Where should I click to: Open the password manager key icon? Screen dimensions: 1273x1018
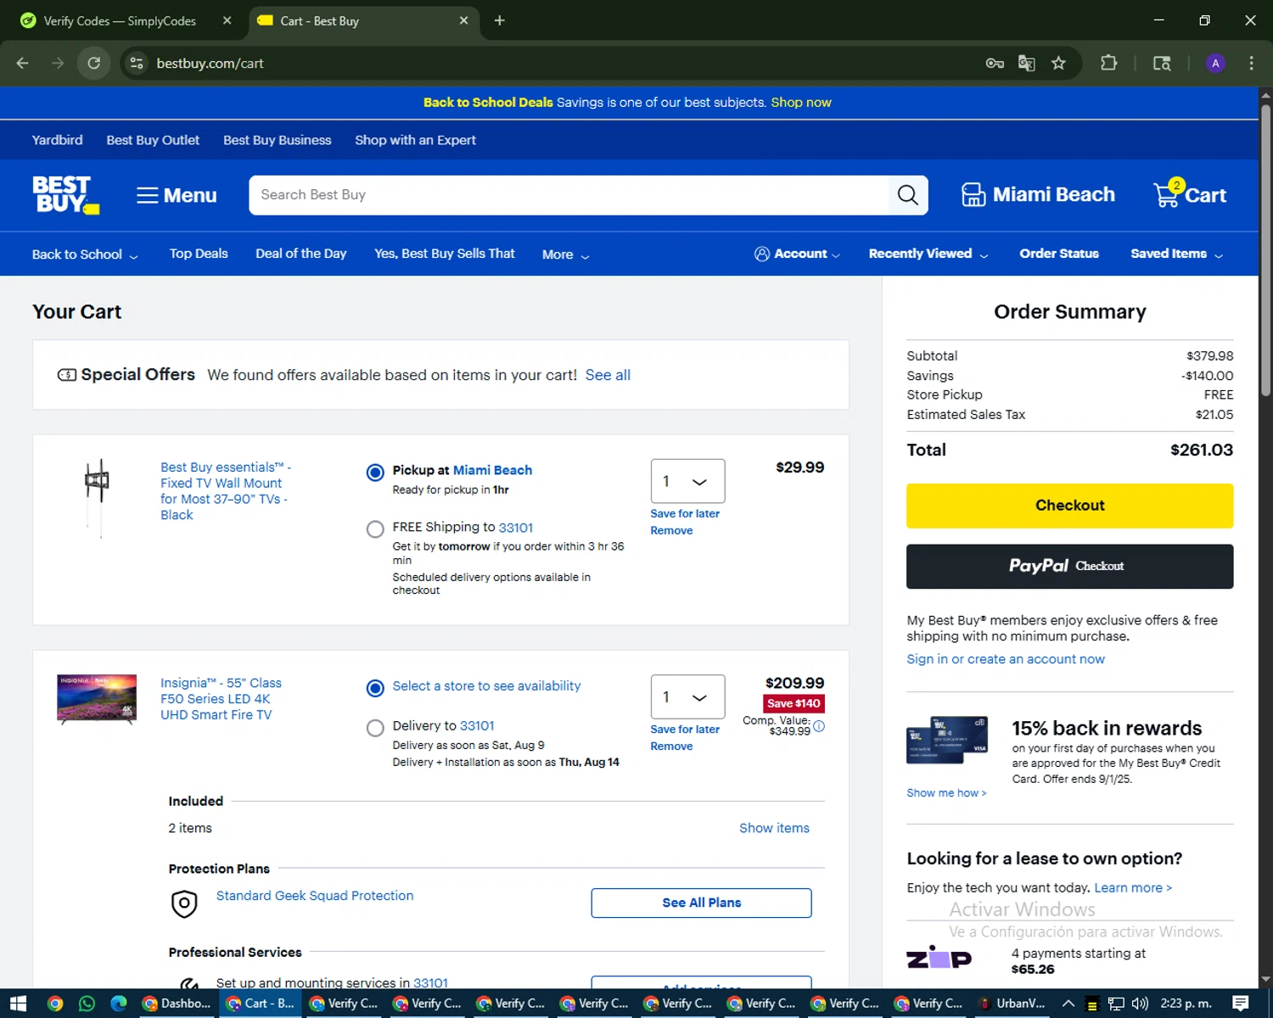pos(995,63)
